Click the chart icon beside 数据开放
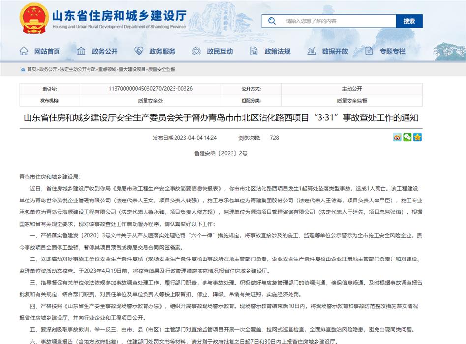This screenshot has height=344, width=466. pyautogui.click(x=312, y=51)
